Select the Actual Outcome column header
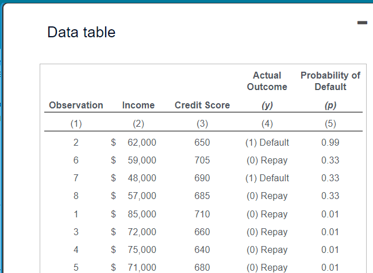373x273 pixels. (267, 81)
